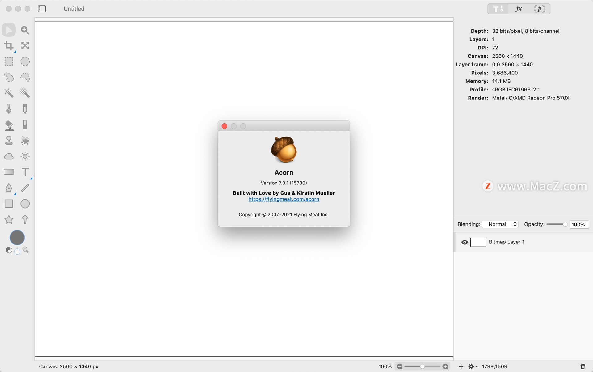Click the small background color circle
Screen dimensions: 593x372
[17, 252]
